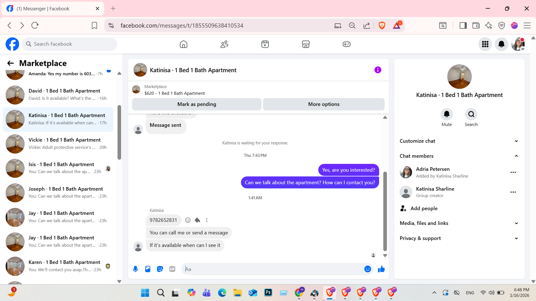Mute this conversation with bell icon
The width and height of the screenshot is (536, 301).
click(446, 114)
